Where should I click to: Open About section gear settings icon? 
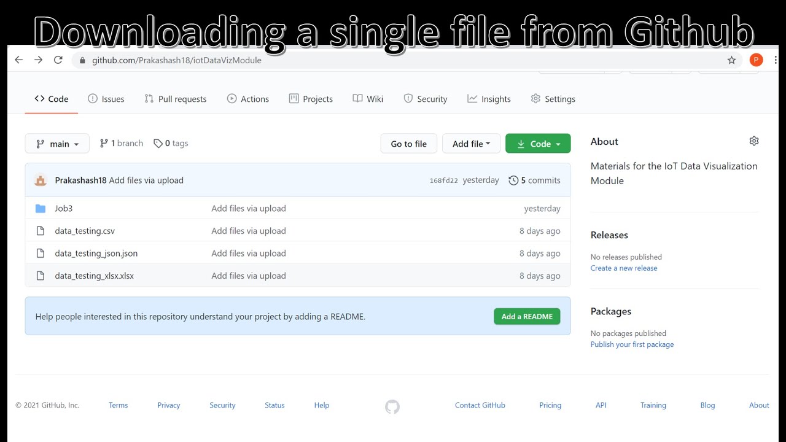754,141
